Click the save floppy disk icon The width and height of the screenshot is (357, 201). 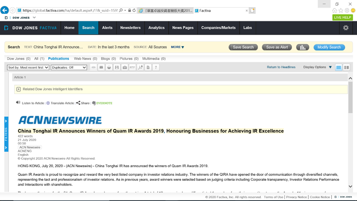117,67
